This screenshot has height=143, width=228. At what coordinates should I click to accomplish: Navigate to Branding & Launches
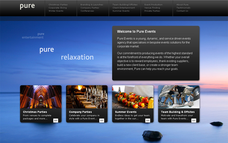click(91, 5)
